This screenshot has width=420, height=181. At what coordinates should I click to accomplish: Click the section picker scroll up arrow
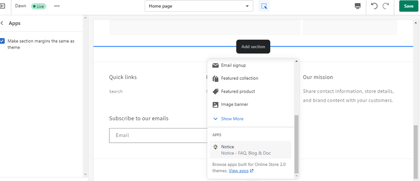tap(296, 61)
